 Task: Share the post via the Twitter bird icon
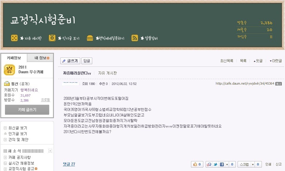[215, 164]
